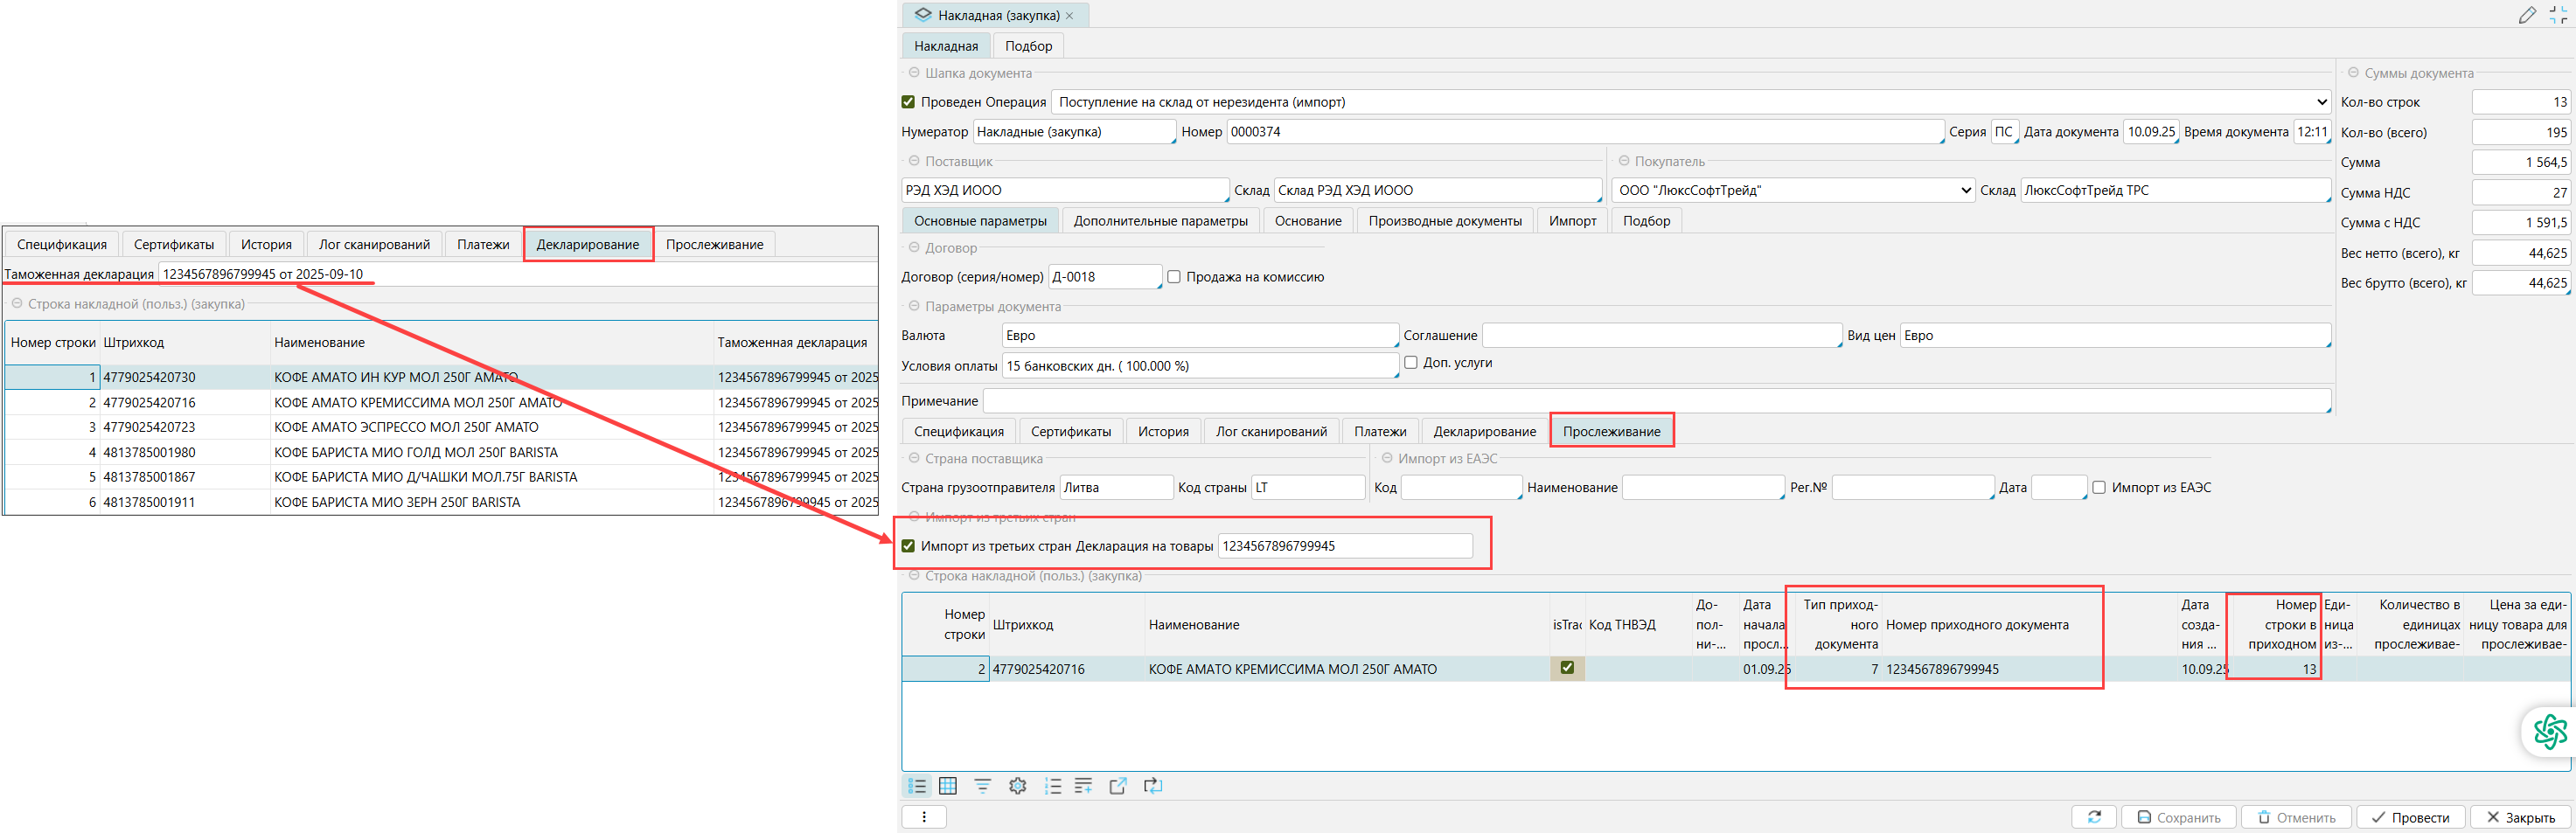
Task: Open the Операция dropdown list
Action: (x=2321, y=102)
